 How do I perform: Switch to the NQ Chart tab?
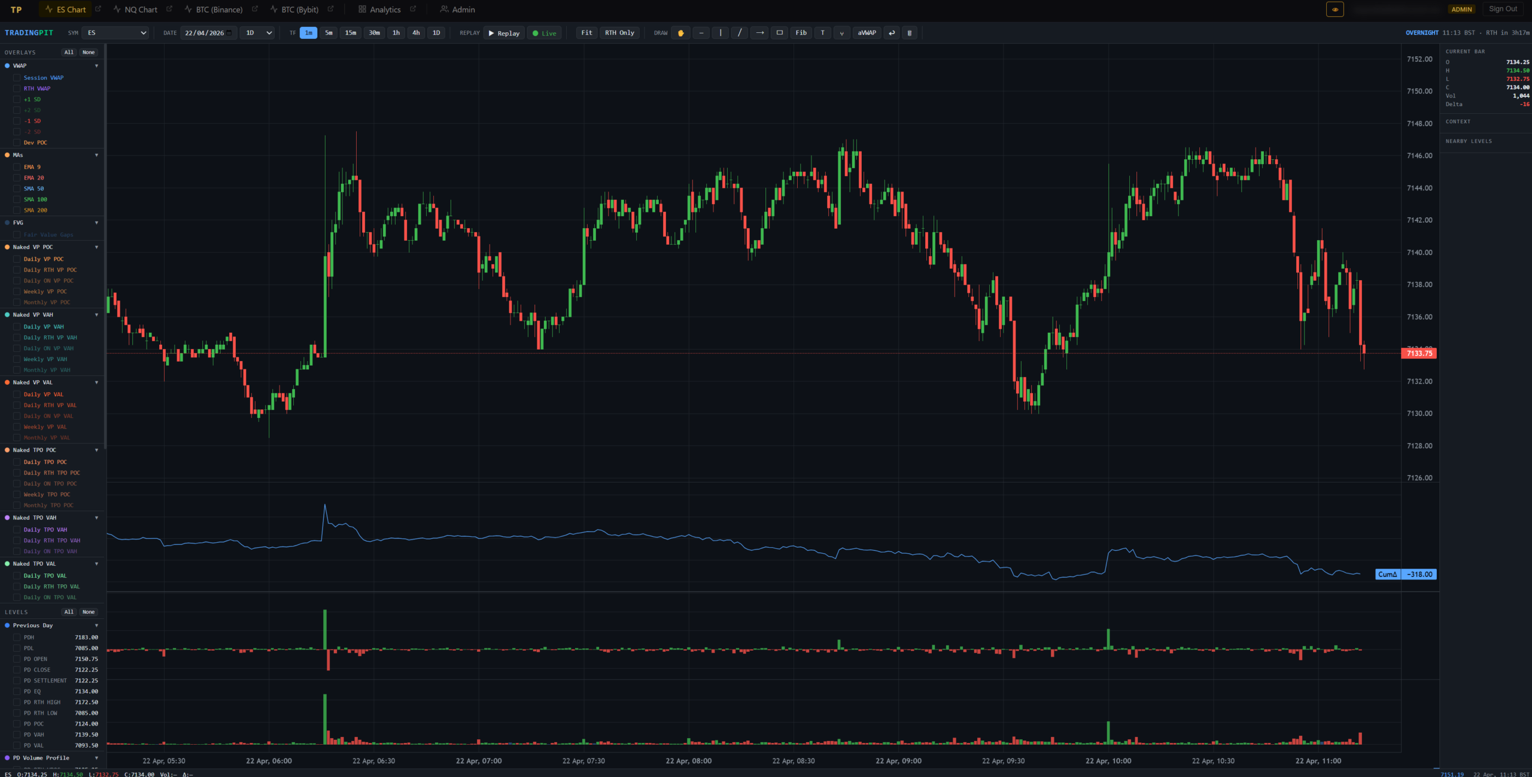(x=135, y=10)
